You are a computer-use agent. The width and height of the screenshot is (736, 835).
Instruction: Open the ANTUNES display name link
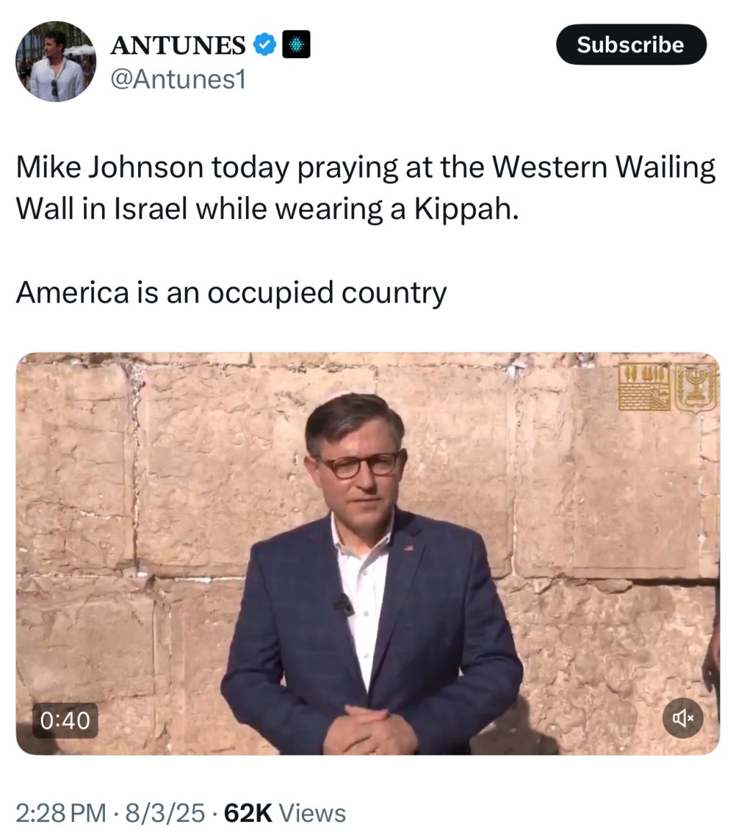[x=178, y=45]
